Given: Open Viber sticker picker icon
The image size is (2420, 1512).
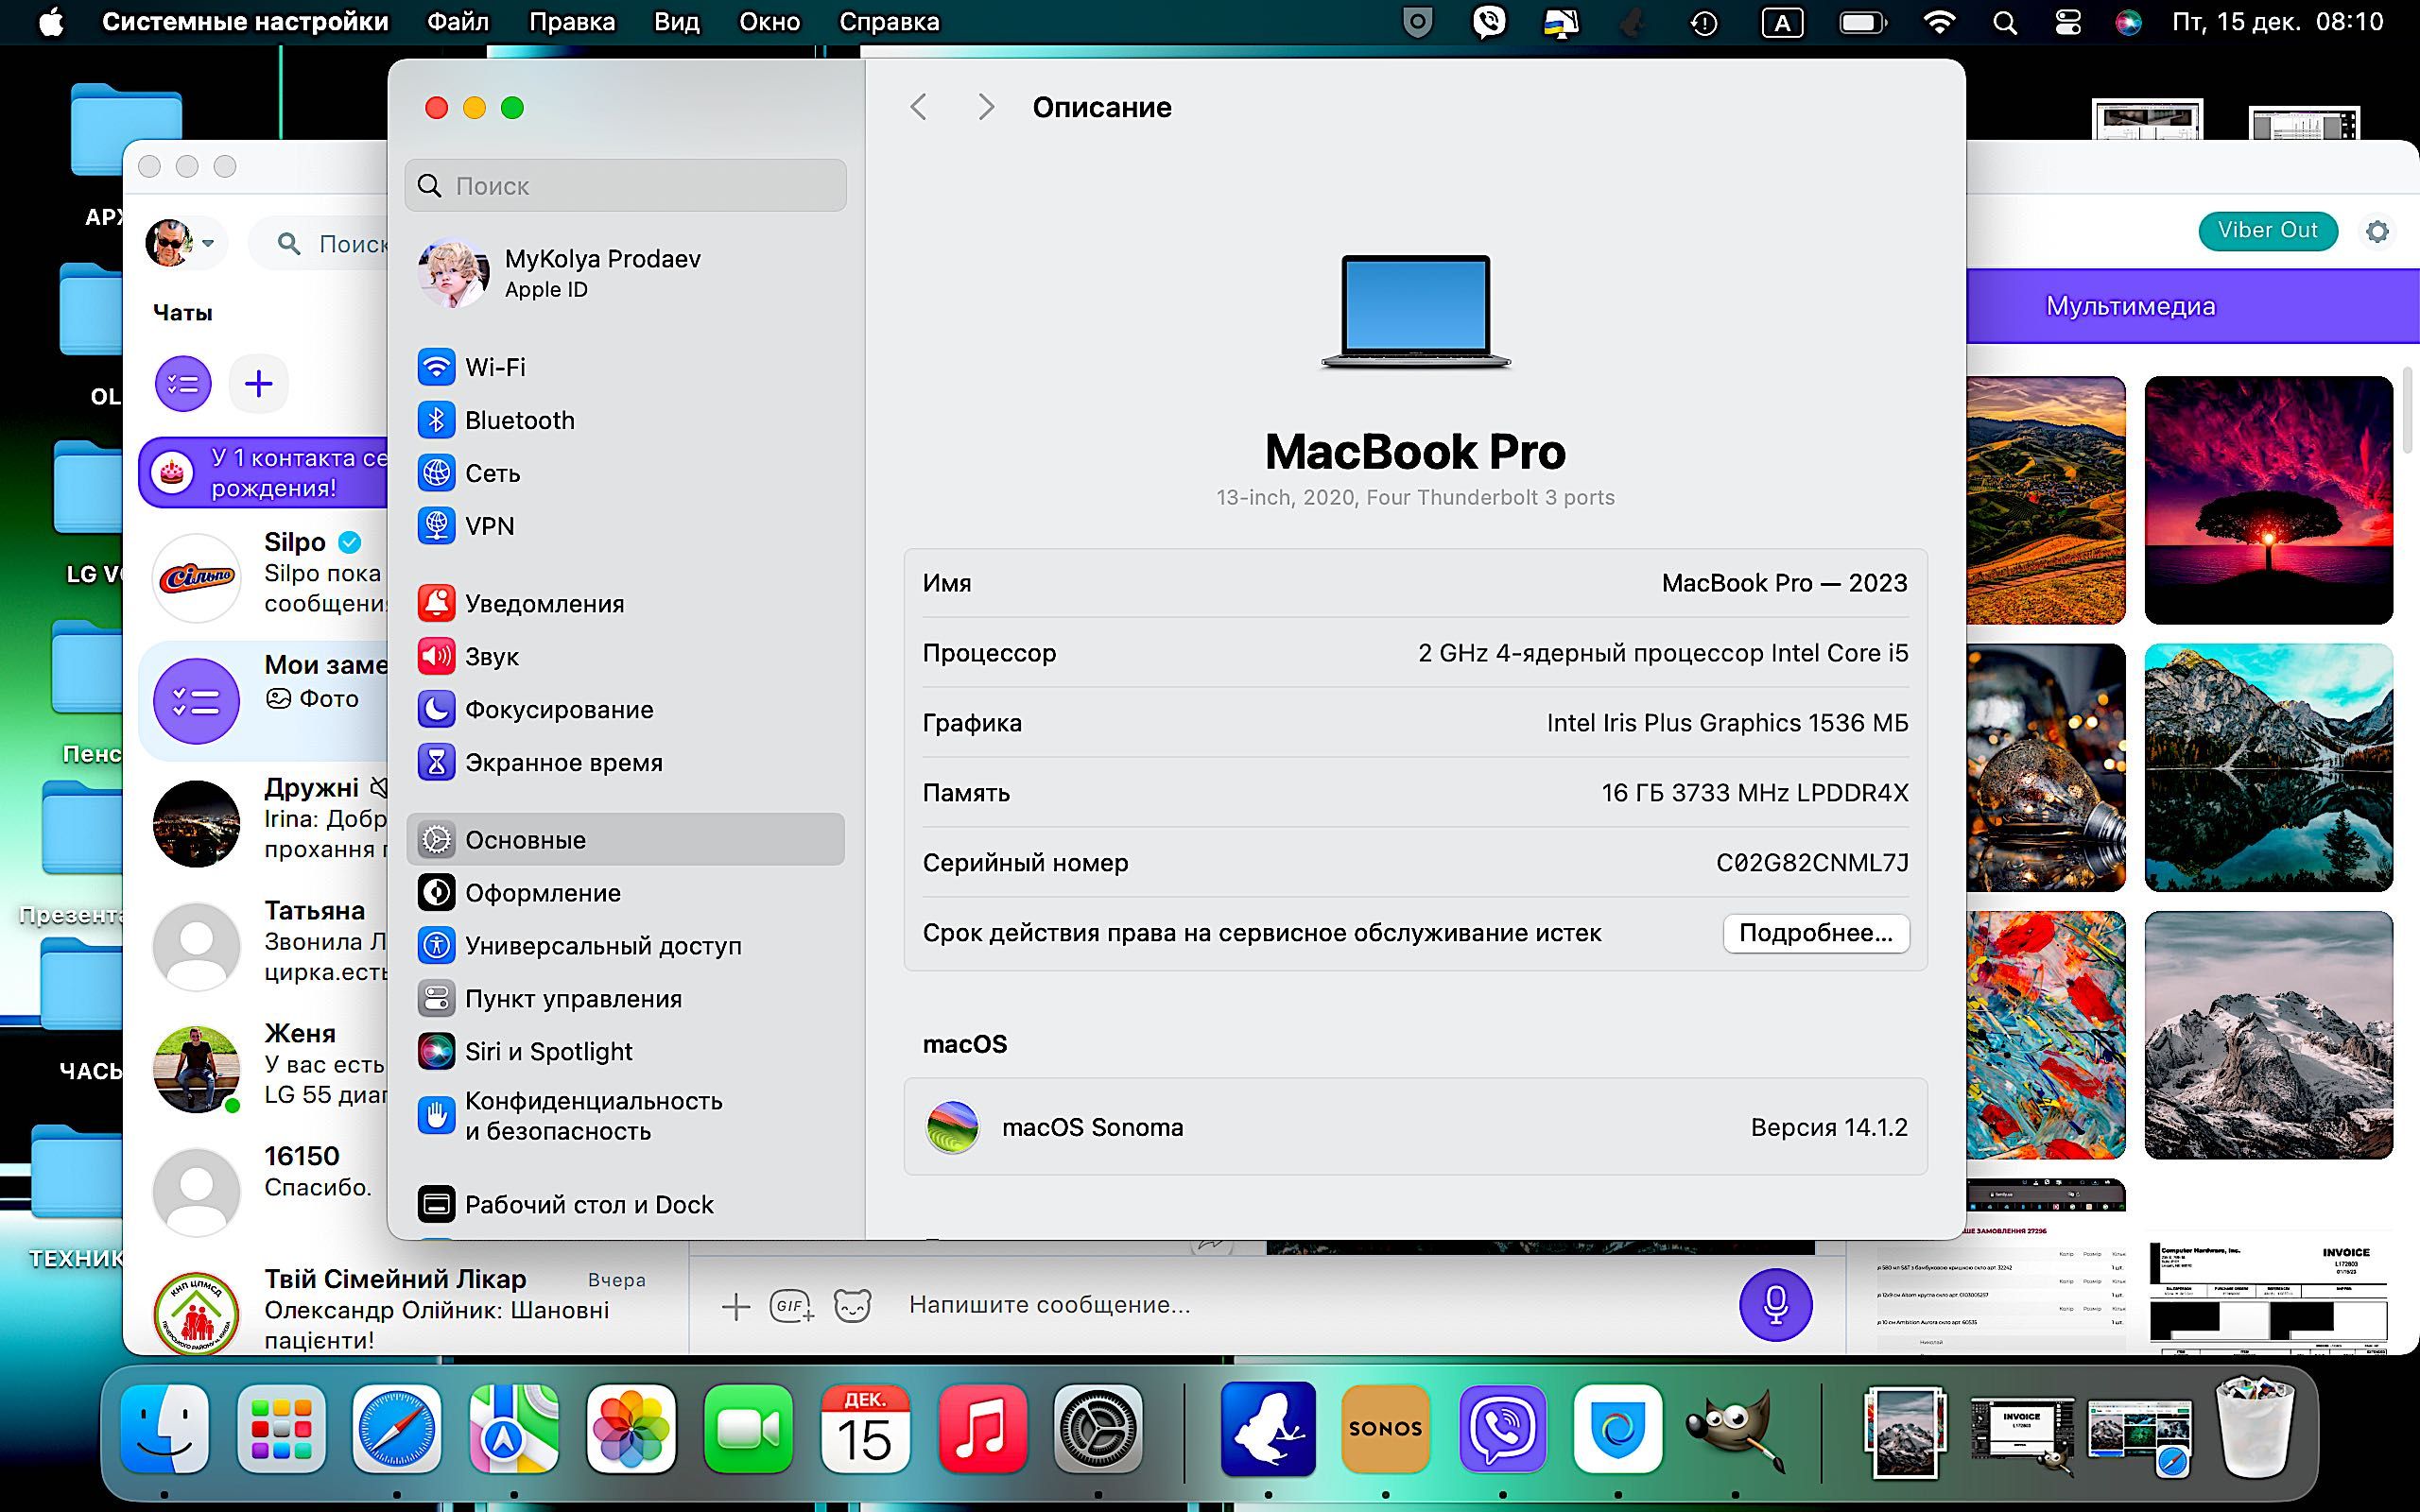Looking at the screenshot, I should (852, 1305).
